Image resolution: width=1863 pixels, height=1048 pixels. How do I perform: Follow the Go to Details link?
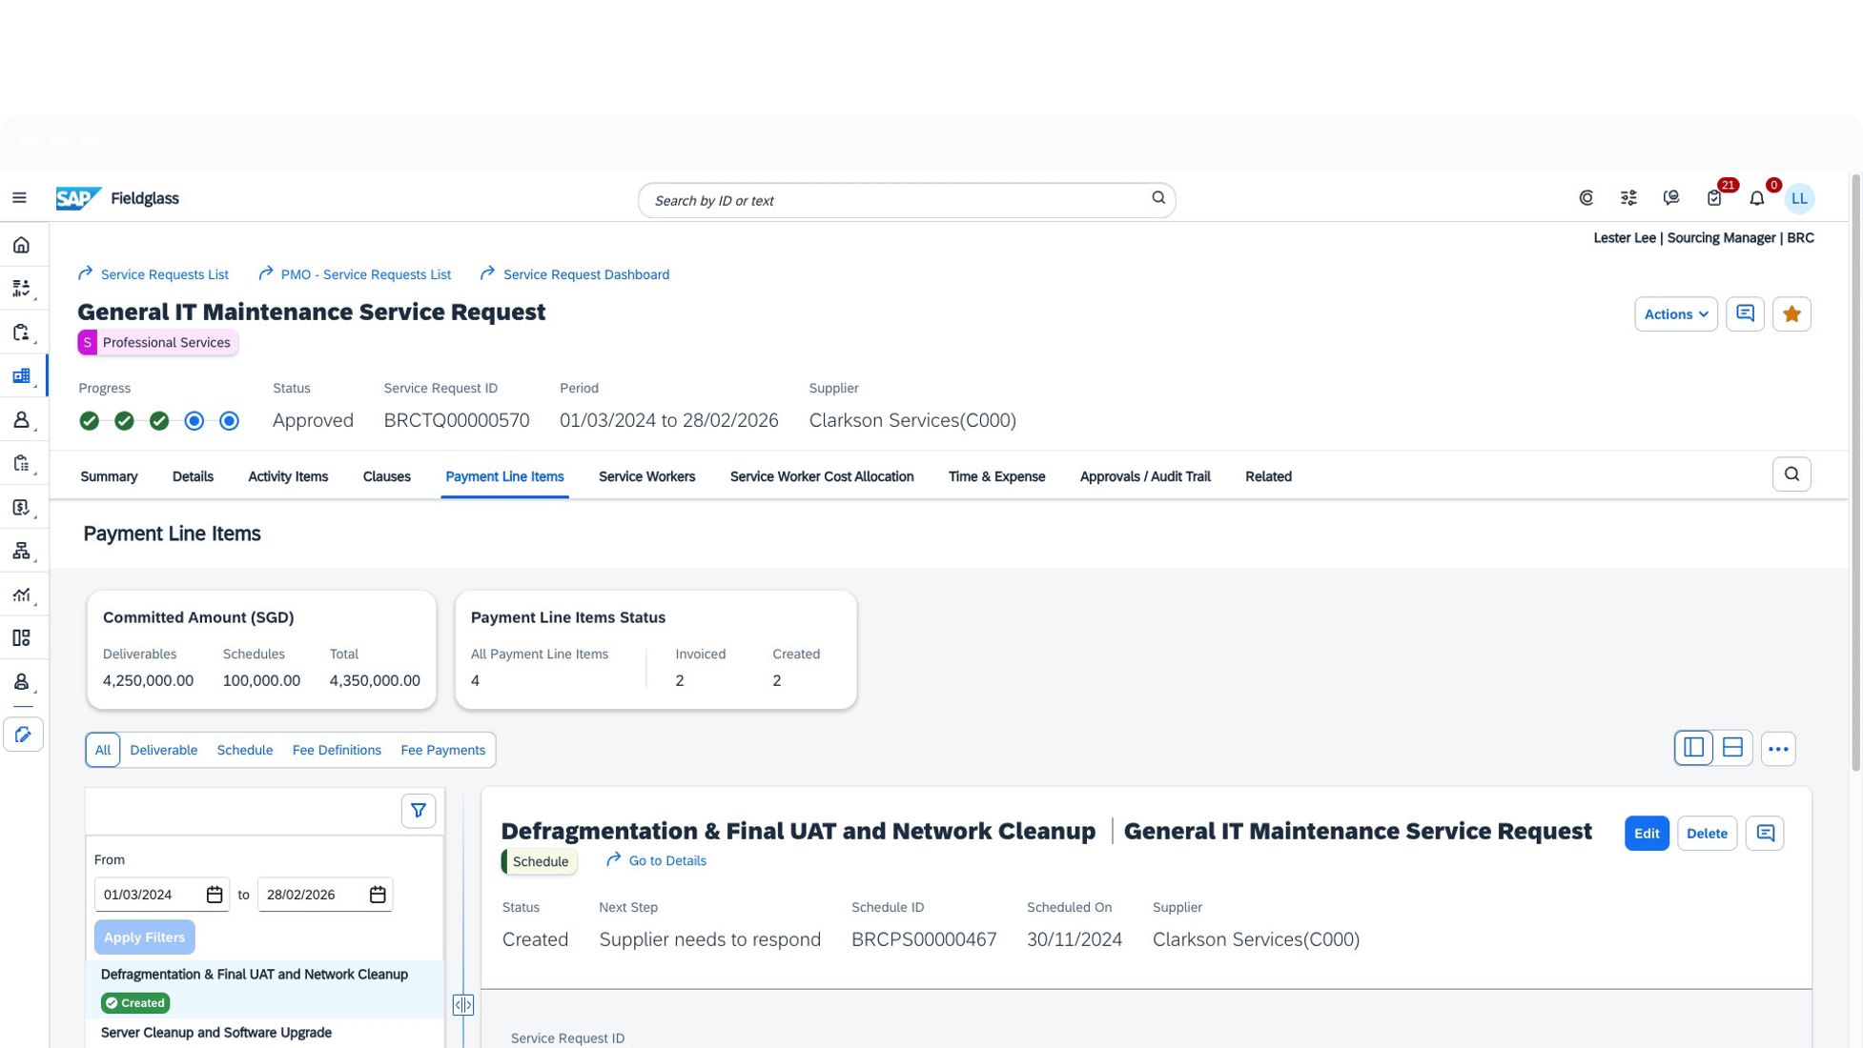pyautogui.click(x=666, y=861)
